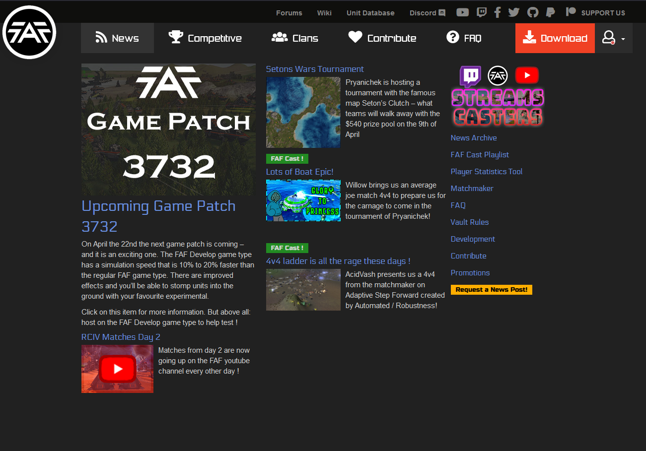Open Lots of Boat Epic! headline
646x451 pixels.
pyautogui.click(x=299, y=172)
